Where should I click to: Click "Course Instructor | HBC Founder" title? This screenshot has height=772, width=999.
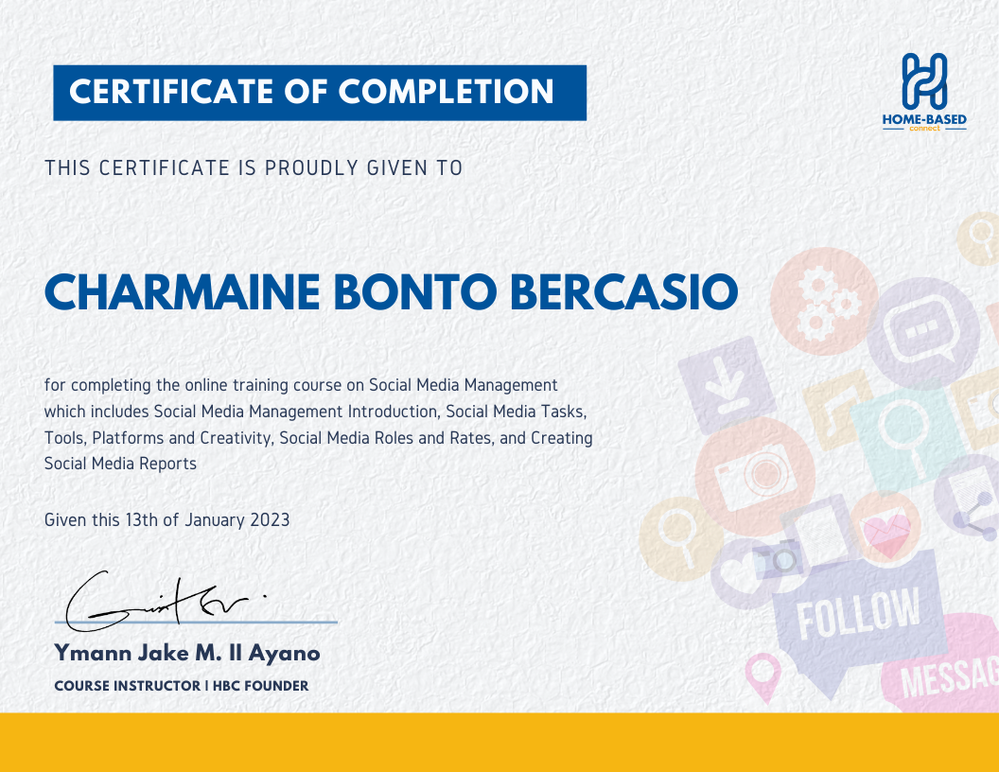pyautogui.click(x=182, y=686)
